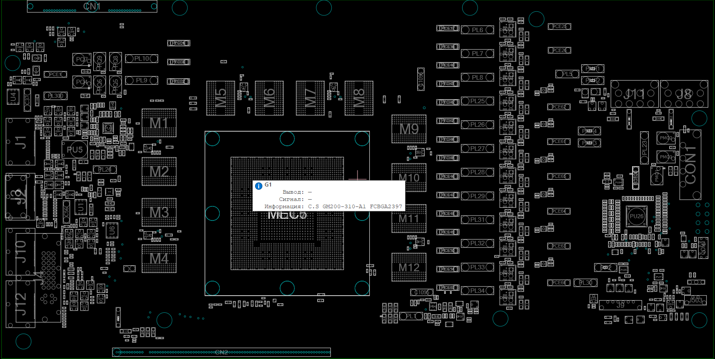Select memory chip M9

[409, 129]
